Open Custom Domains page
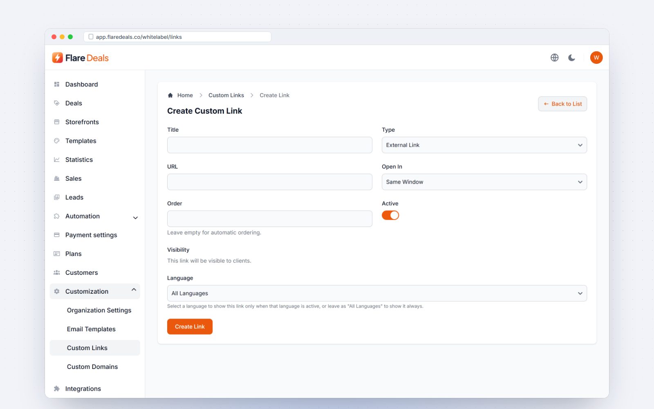 pyautogui.click(x=92, y=367)
